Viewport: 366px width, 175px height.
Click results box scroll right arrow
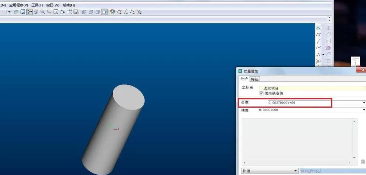click(349, 163)
